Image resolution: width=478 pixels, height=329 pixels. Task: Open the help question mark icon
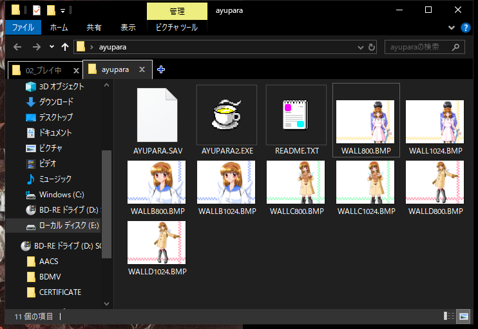466,28
